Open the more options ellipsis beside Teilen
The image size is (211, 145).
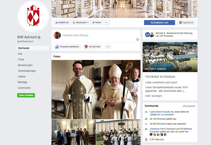(x=106, y=23)
